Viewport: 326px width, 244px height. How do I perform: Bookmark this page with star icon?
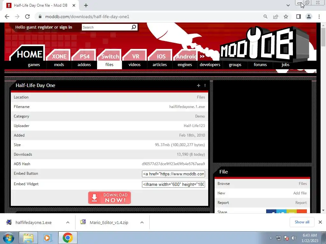tap(286, 17)
